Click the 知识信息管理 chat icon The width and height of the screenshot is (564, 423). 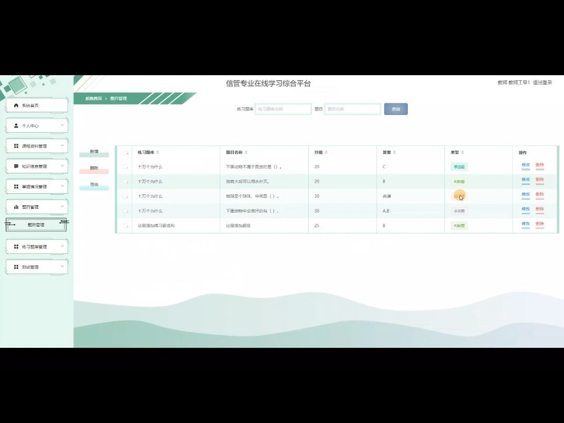click(x=16, y=166)
